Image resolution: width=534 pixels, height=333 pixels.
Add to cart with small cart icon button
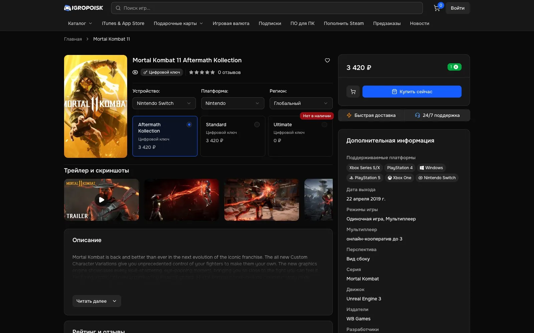353,92
